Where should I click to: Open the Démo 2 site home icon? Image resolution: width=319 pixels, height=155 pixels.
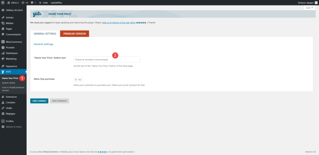(8, 3)
